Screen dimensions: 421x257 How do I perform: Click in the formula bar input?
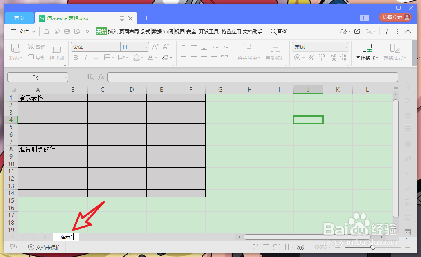253,77
